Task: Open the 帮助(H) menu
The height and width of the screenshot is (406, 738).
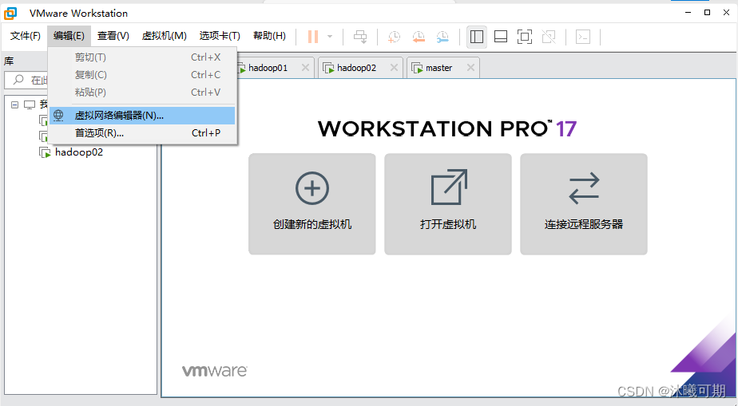Action: point(269,36)
